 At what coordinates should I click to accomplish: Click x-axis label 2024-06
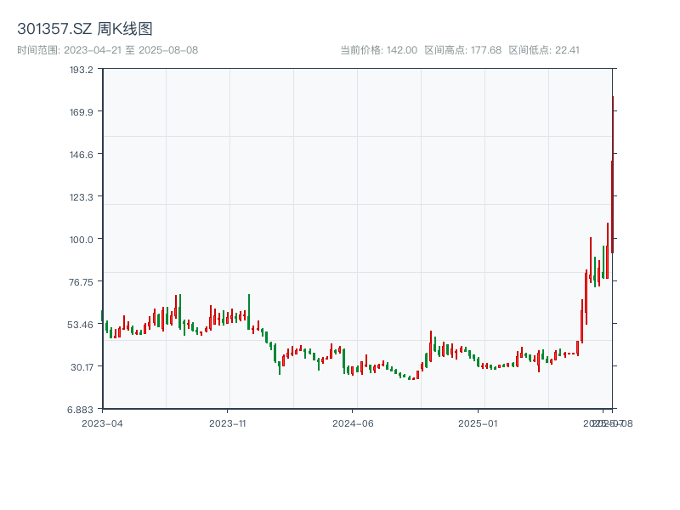click(x=353, y=423)
